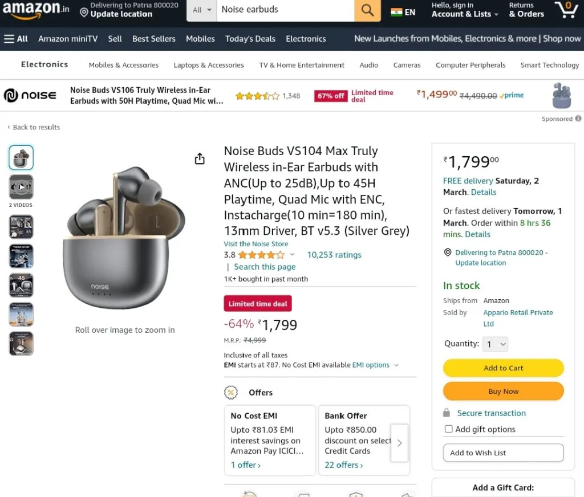
Task: Click into the search field containing Noise earbuds
Action: click(285, 10)
